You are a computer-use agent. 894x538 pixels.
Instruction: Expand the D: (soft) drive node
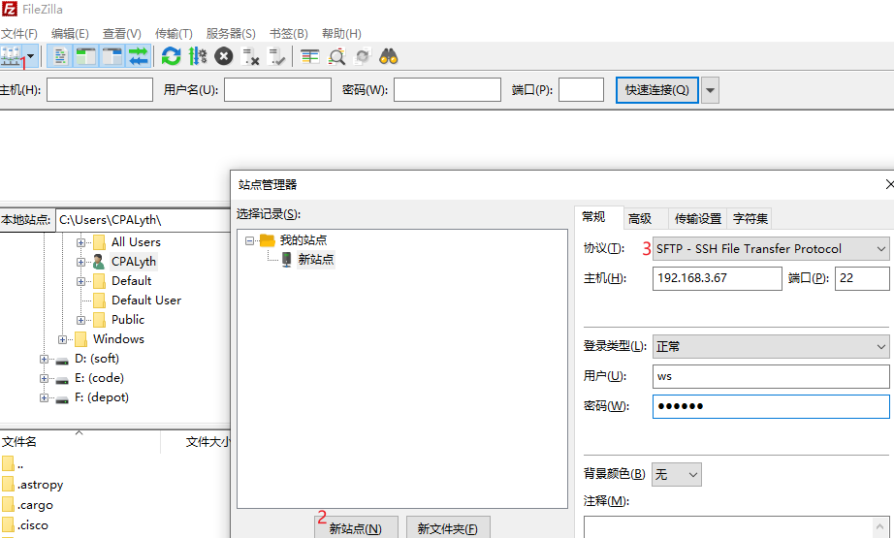tap(44, 359)
